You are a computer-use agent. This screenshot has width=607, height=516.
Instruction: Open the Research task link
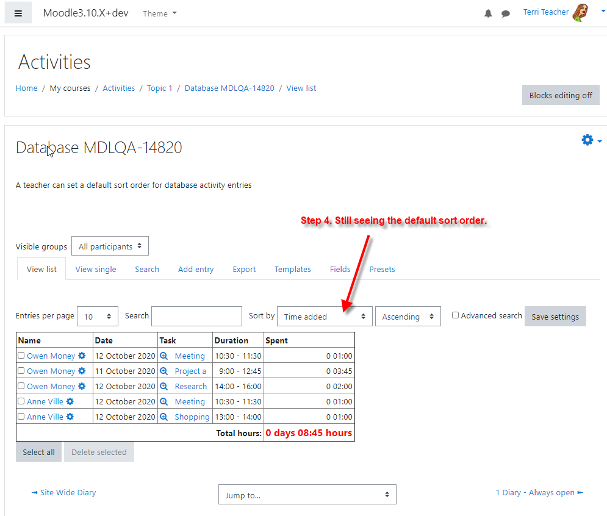pos(190,386)
